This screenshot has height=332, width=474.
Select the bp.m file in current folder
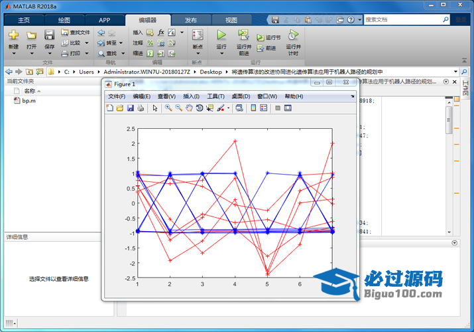(25, 100)
